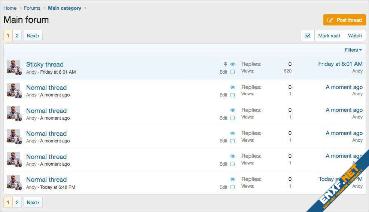Open the Filters dropdown

tap(353, 50)
